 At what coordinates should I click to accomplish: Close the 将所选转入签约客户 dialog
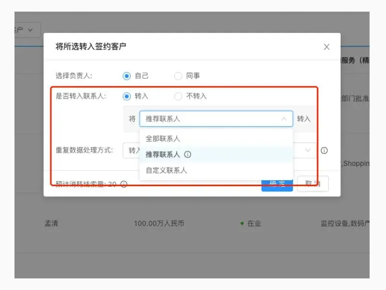coord(326,47)
